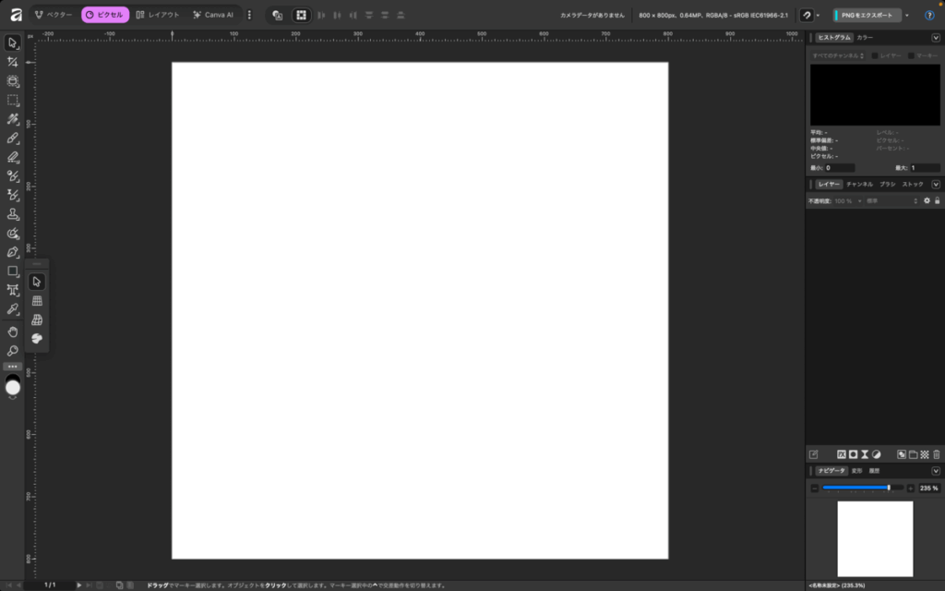Switch to the チャンネル tab
945x591 pixels.
pyautogui.click(x=859, y=185)
